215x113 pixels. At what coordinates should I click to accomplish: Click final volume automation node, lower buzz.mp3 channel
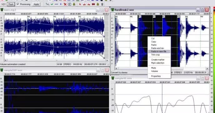point(104,58)
